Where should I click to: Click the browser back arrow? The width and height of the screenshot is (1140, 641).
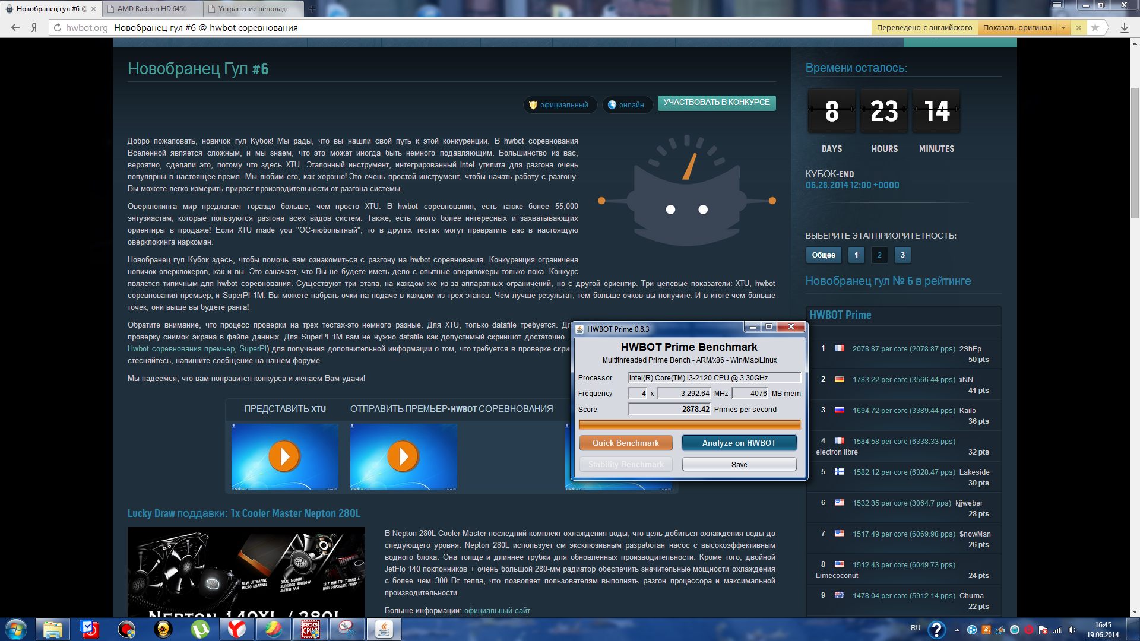coord(15,27)
